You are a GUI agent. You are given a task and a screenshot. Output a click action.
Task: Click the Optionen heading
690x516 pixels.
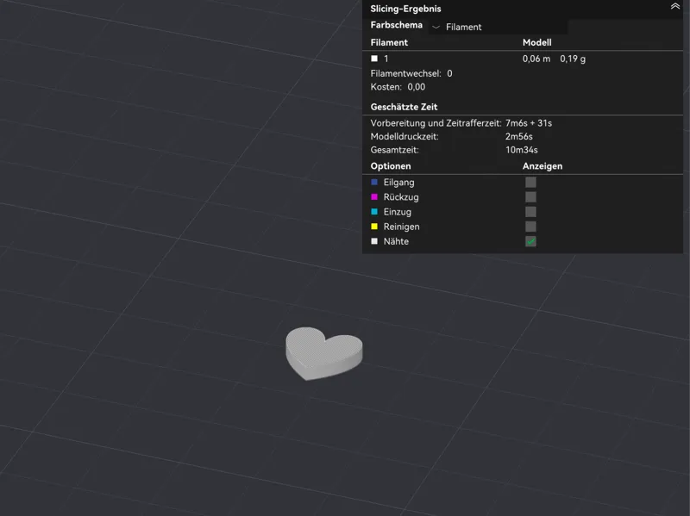[x=391, y=166]
